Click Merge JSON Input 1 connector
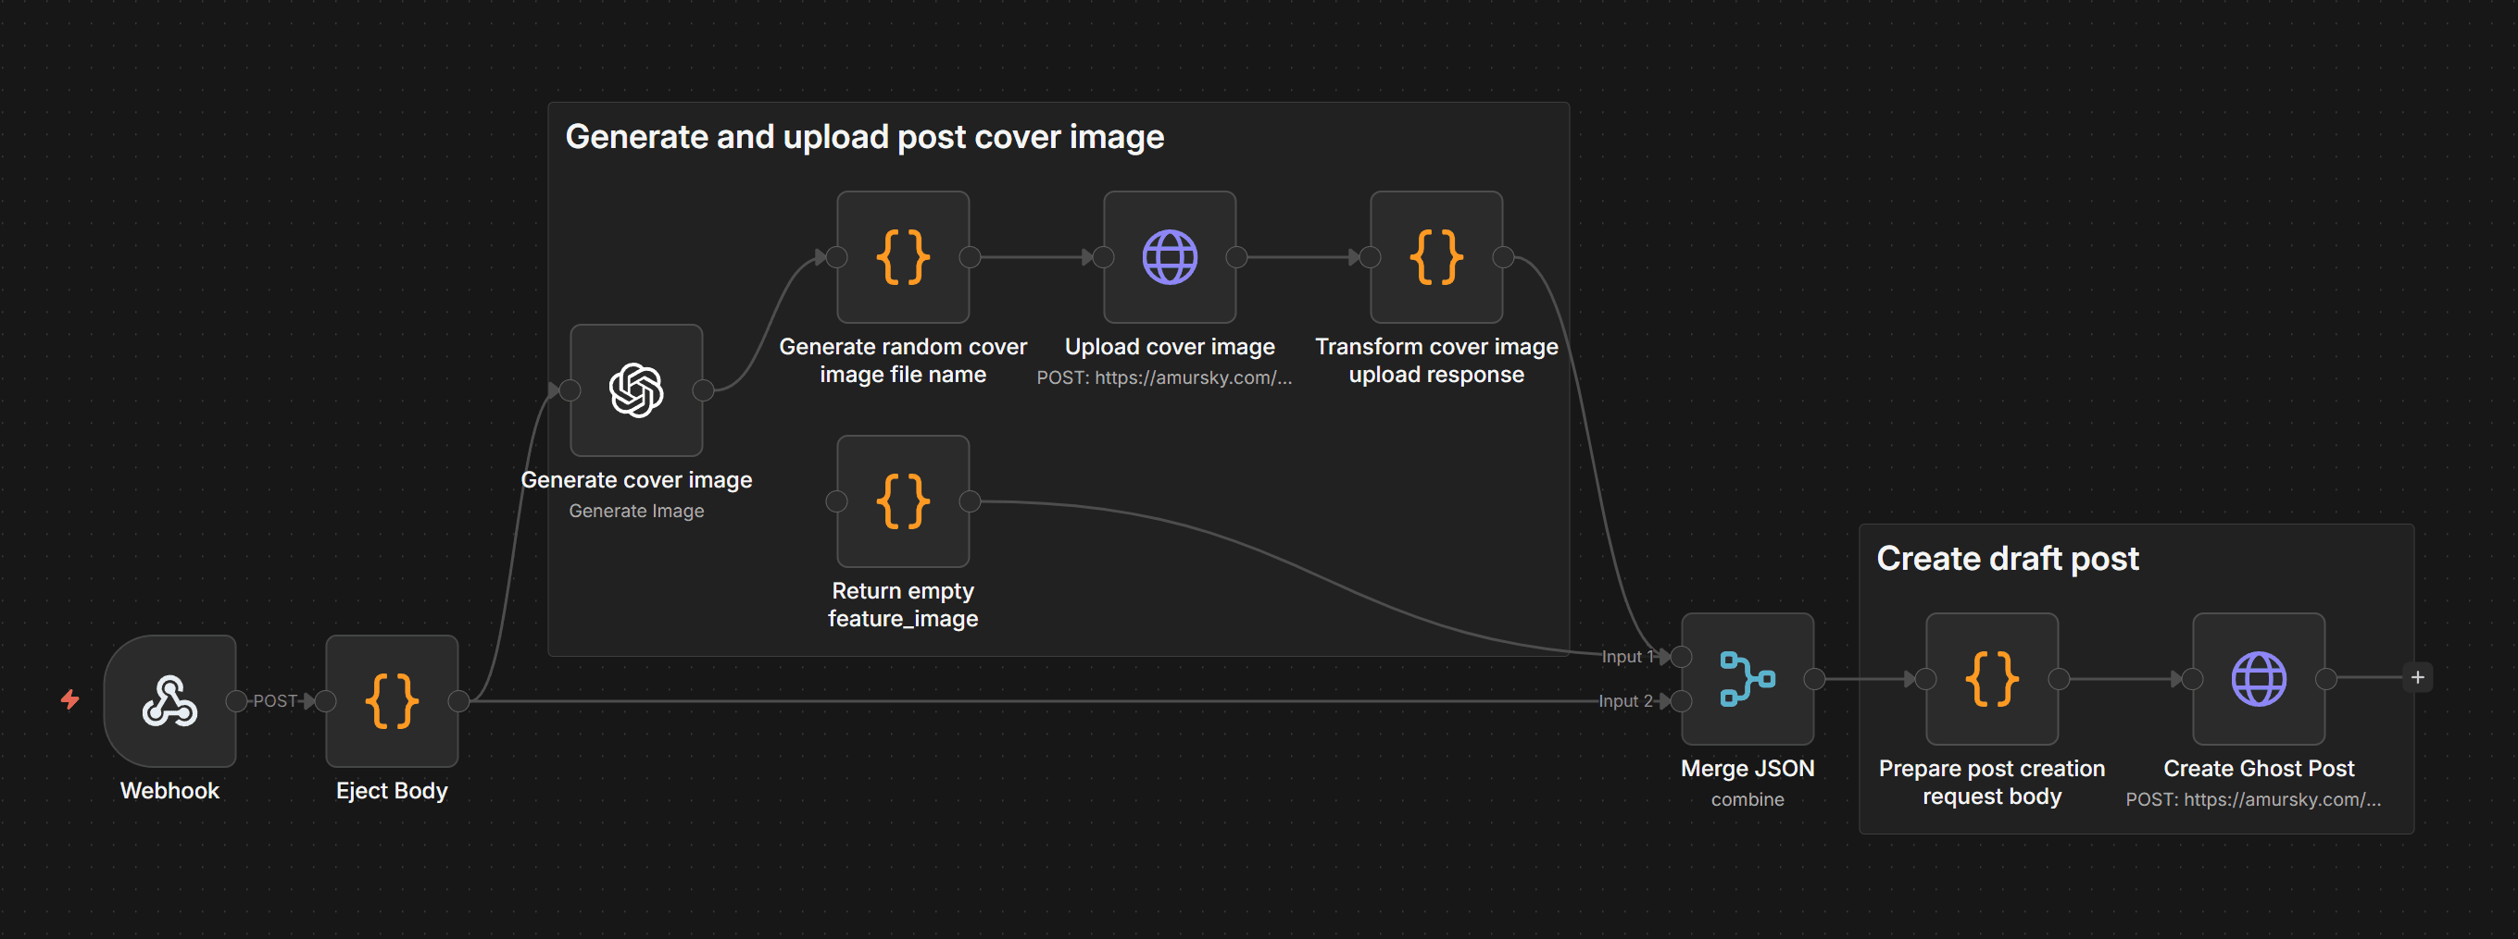 [1681, 657]
